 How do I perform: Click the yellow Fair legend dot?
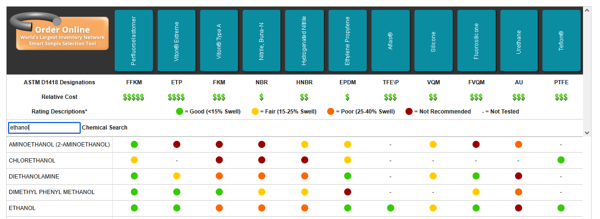pos(255,112)
